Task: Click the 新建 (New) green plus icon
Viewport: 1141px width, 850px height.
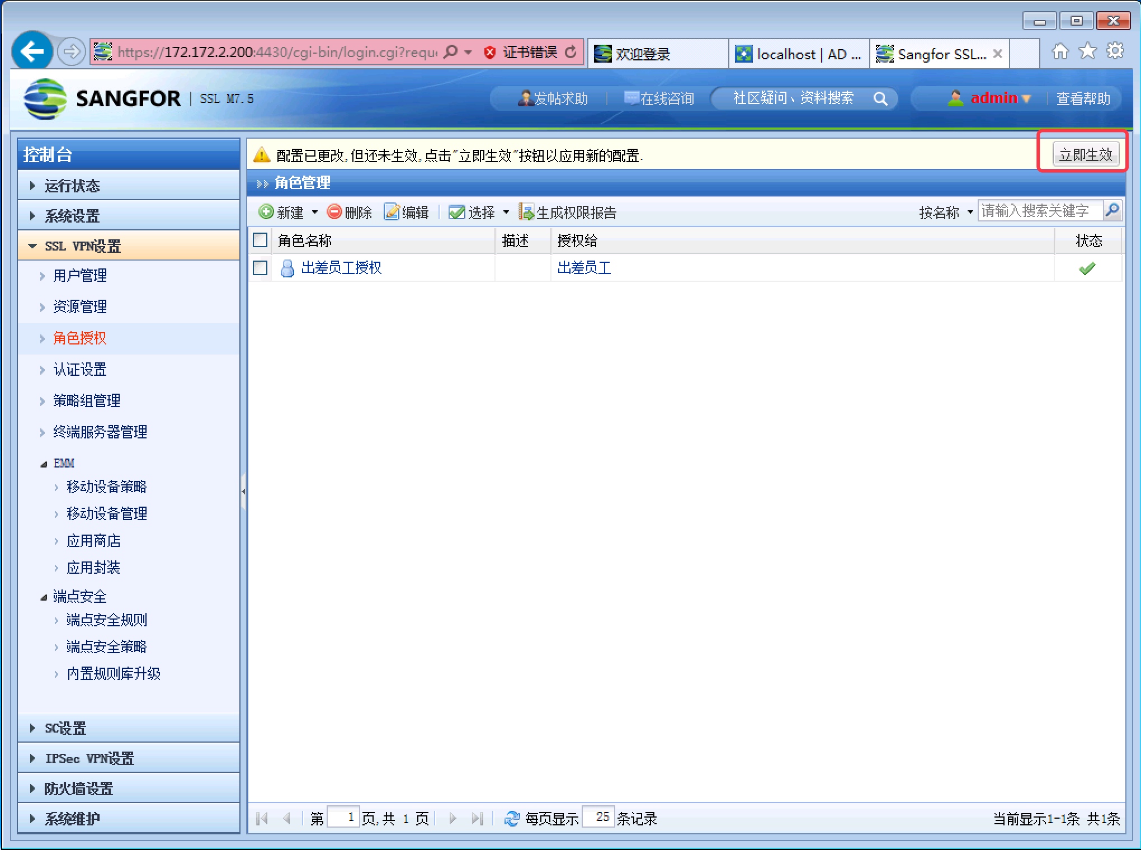Action: 266,212
